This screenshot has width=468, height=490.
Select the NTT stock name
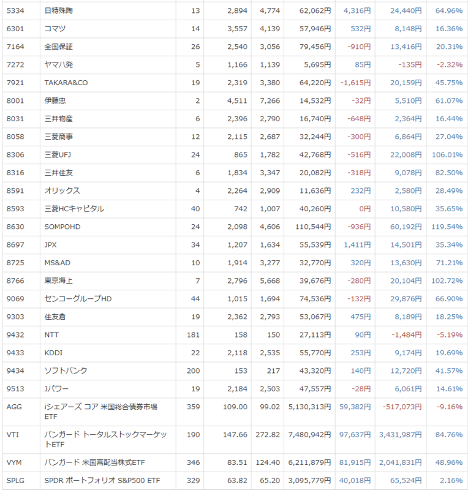click(51, 334)
